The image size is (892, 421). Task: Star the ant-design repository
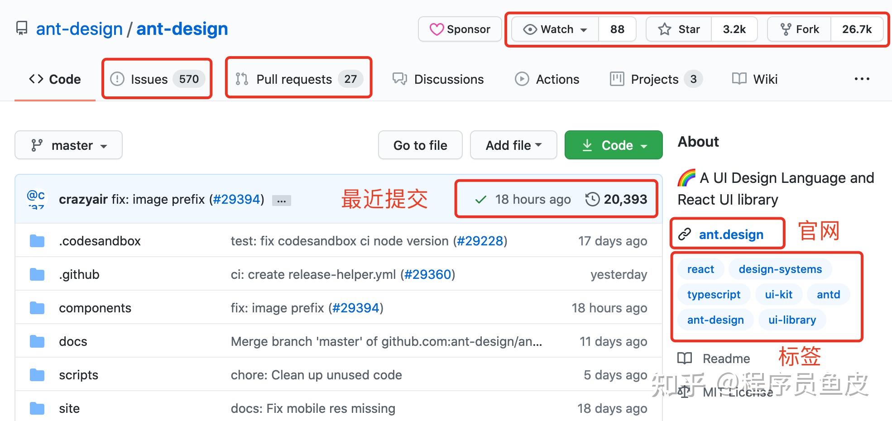pos(679,29)
